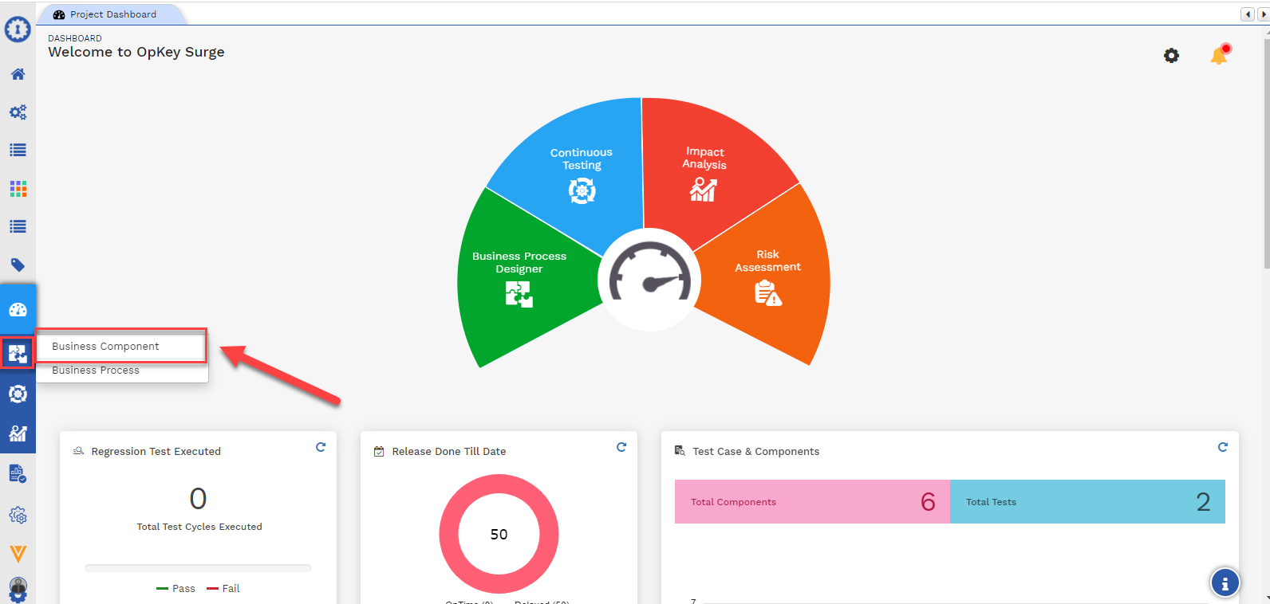Select the dashboard gauge icon in the sidebar
Screen dimensions: 1270x604
[x=18, y=310]
